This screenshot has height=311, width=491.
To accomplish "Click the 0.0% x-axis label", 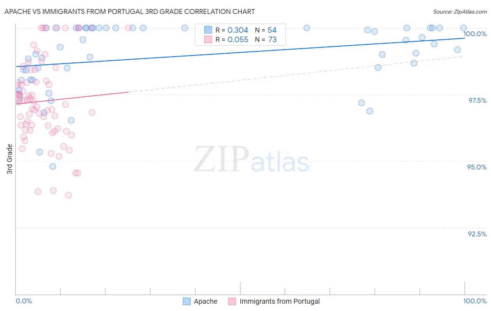I will 24,301.
